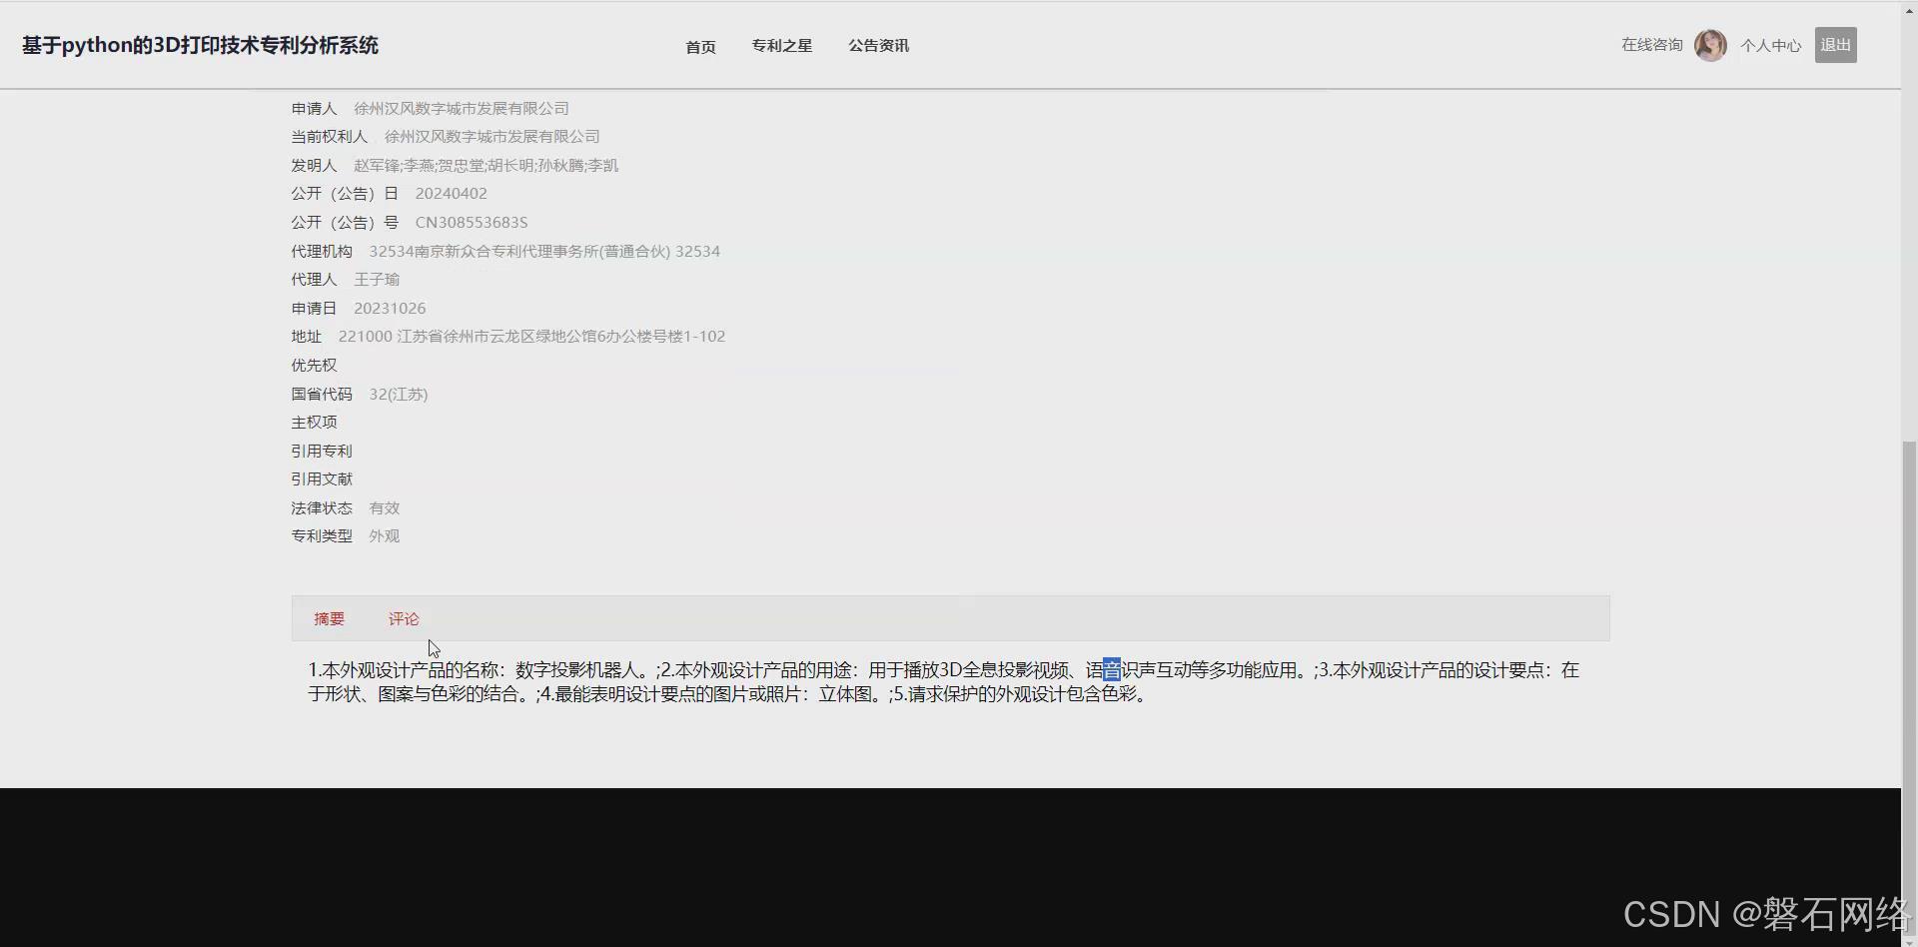The width and height of the screenshot is (1918, 947).
Task: Click publication number CN308553683S
Action: [471, 222]
